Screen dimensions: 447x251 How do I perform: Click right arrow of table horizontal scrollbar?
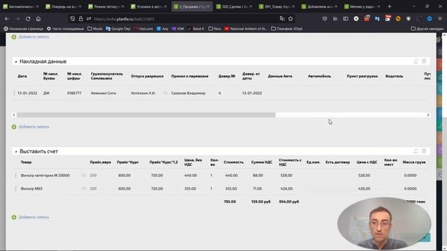(x=428, y=115)
